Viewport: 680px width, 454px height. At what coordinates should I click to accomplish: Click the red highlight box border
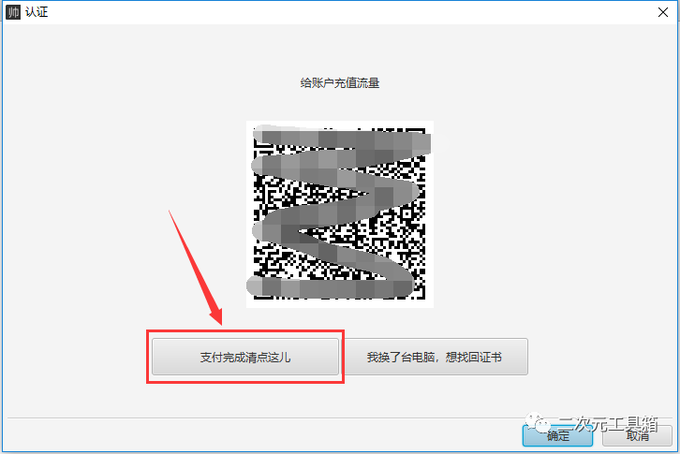tap(245, 330)
